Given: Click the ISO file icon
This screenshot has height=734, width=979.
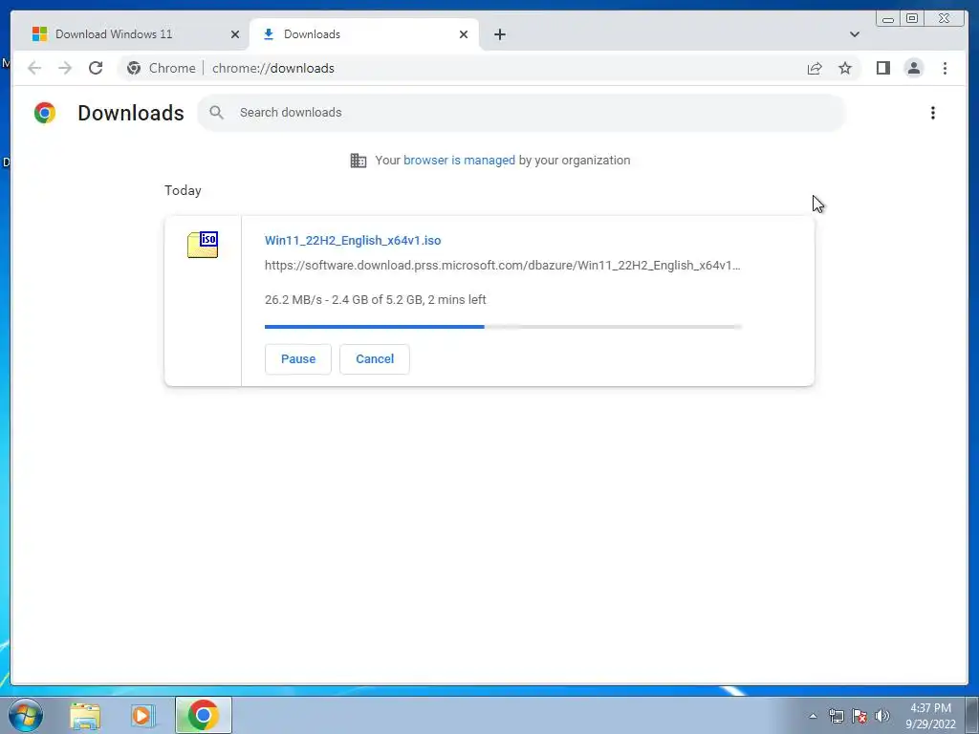Looking at the screenshot, I should pyautogui.click(x=203, y=245).
